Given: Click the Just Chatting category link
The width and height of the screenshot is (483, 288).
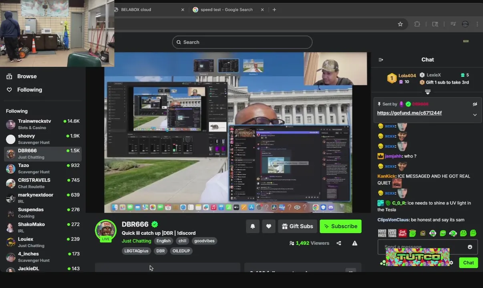Looking at the screenshot, I should (x=136, y=241).
